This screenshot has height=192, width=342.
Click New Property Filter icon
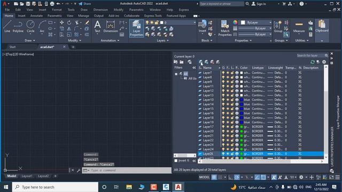(176, 62)
